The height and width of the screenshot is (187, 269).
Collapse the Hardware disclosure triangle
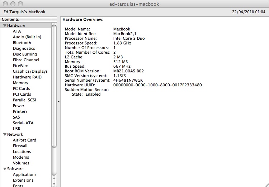[x=5, y=25]
